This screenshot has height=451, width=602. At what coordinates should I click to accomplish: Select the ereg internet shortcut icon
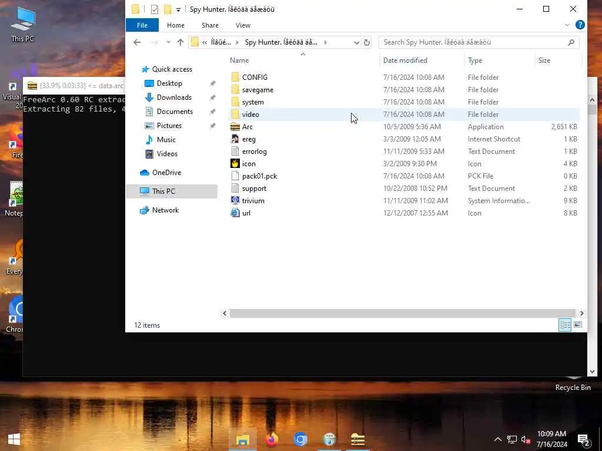click(x=235, y=139)
